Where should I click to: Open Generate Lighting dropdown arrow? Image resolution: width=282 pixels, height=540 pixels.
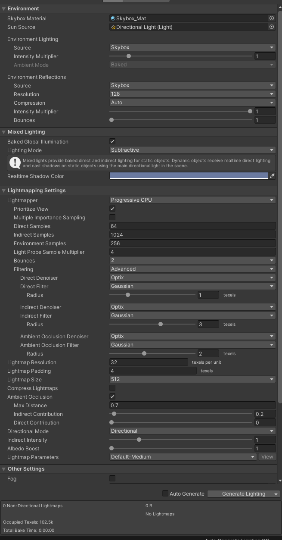coord(276,494)
